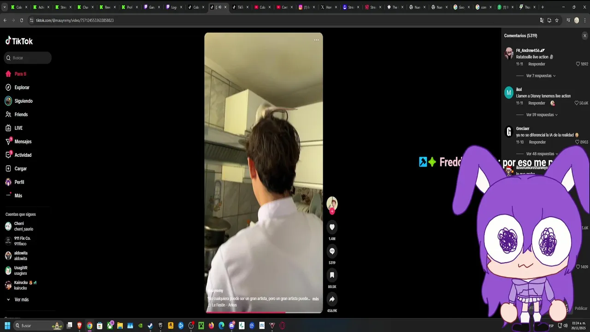This screenshot has width=590, height=332.
Task: Close the Comentarios panel
Action: pyautogui.click(x=585, y=36)
